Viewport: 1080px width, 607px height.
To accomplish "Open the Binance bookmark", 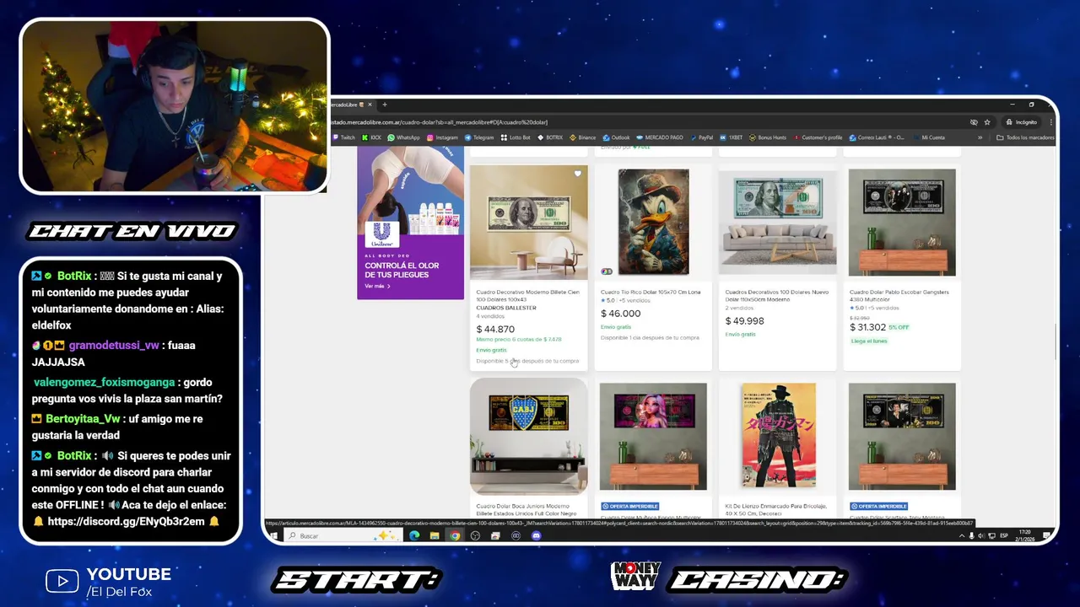I will (582, 137).
